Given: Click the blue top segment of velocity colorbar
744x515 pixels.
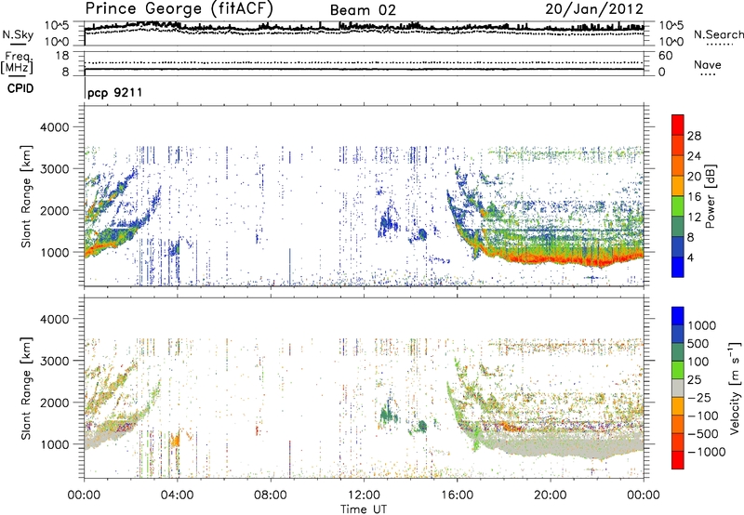Looking at the screenshot, I should [678, 316].
